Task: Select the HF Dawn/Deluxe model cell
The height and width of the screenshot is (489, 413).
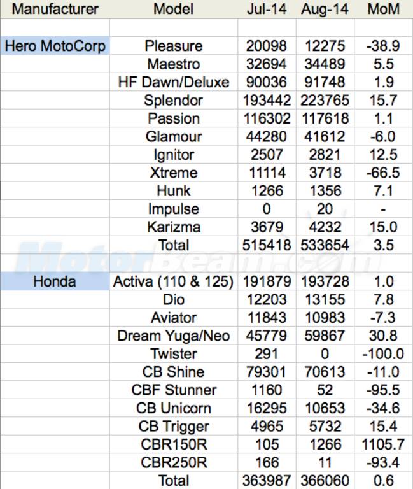Action: [173, 82]
